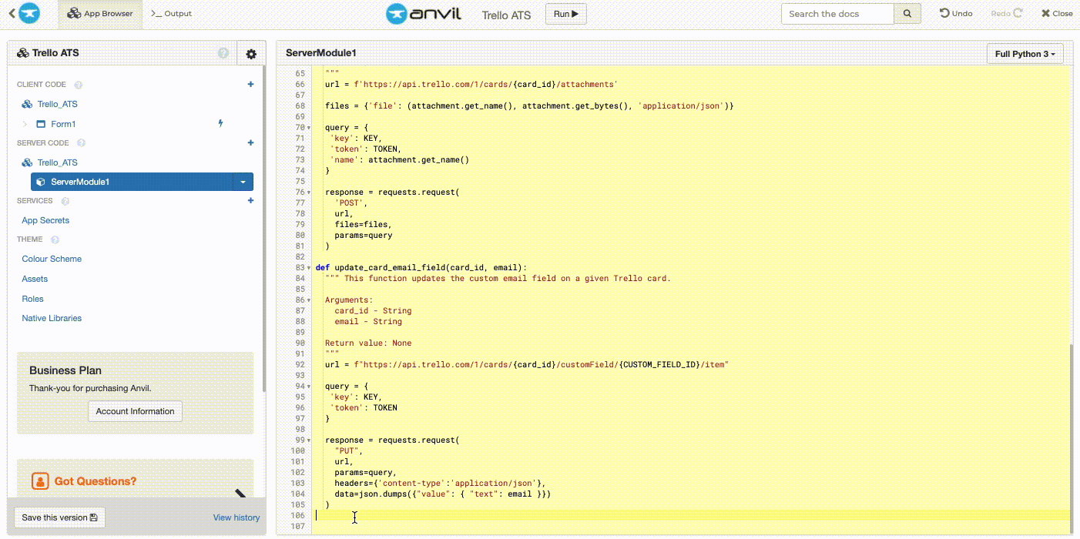
Task: Select Trello_ATS package under Client Code
Action: point(57,104)
